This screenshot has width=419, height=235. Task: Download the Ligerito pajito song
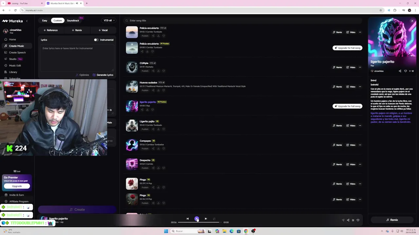click(158, 129)
